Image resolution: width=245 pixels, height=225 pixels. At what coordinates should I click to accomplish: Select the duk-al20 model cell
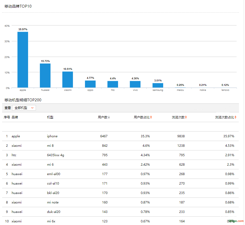54,212
